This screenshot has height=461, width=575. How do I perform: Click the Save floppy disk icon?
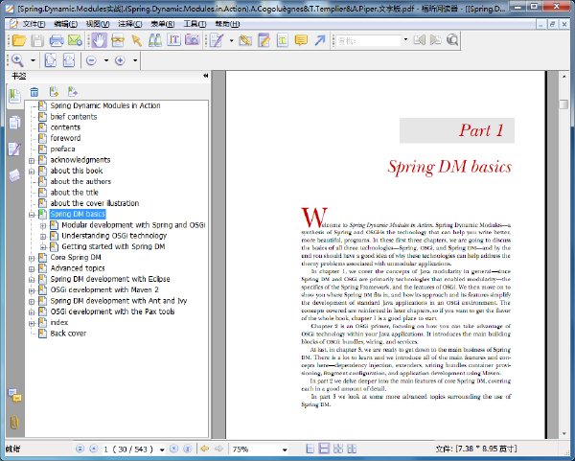coord(37,40)
